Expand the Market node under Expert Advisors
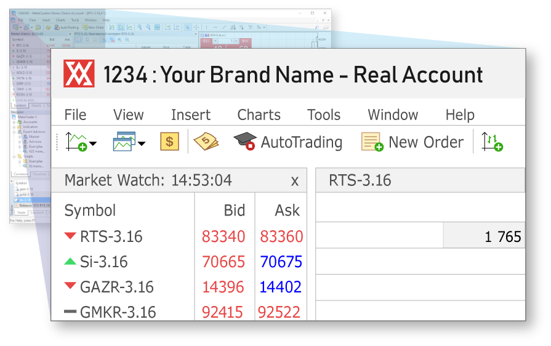The image size is (551, 346). 20,137
